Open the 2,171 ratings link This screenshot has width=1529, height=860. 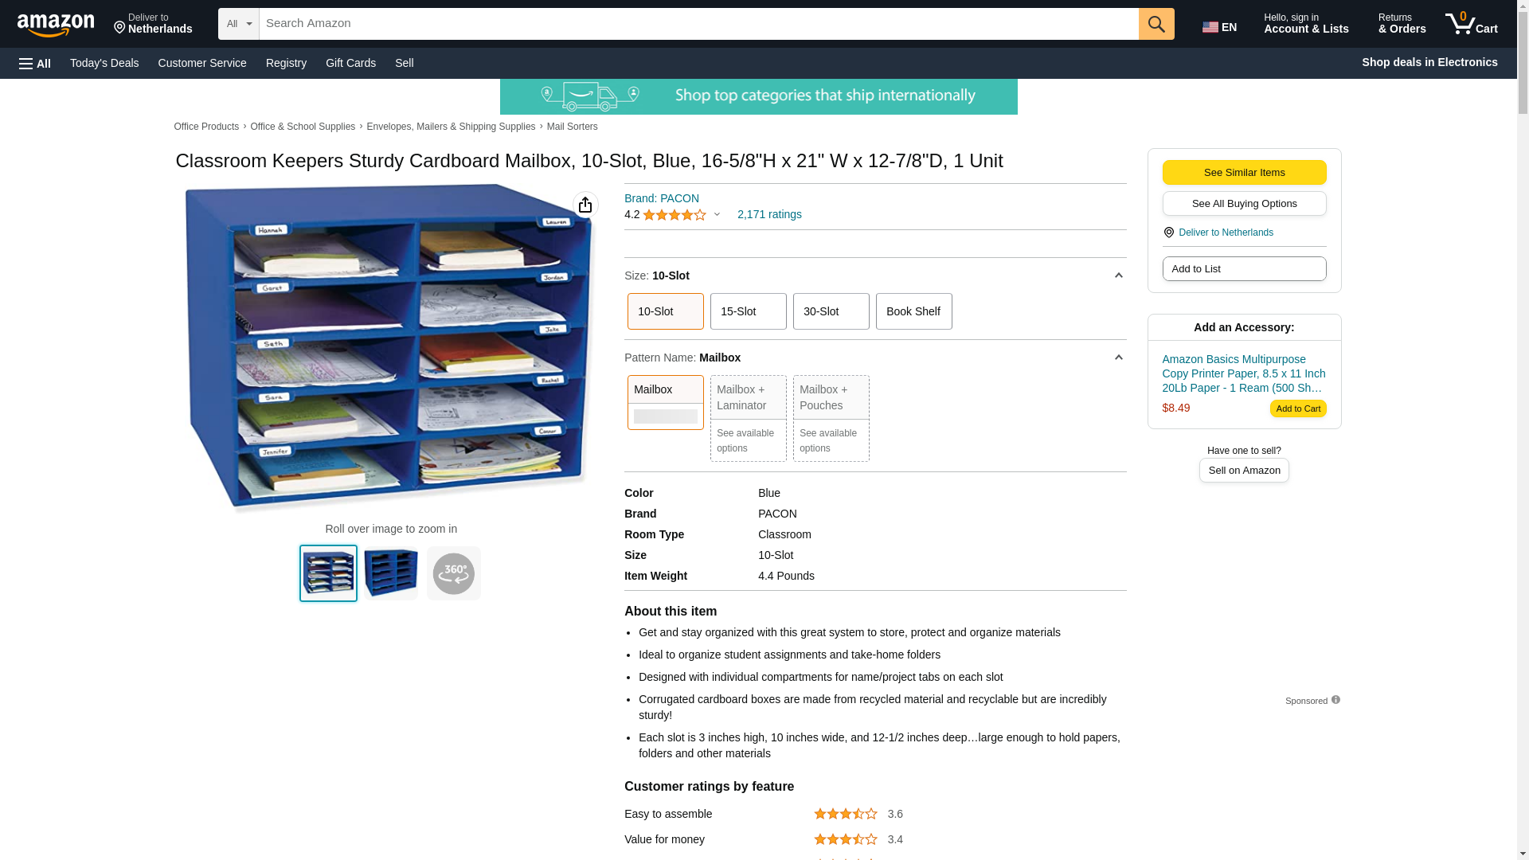pyautogui.click(x=768, y=214)
